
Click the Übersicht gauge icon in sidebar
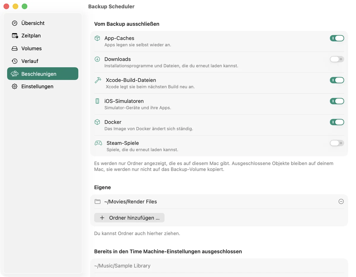point(15,23)
